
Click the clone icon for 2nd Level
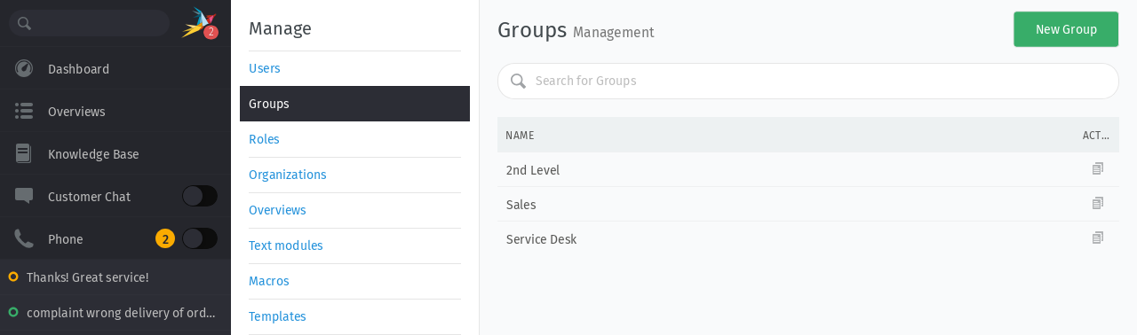click(1098, 168)
